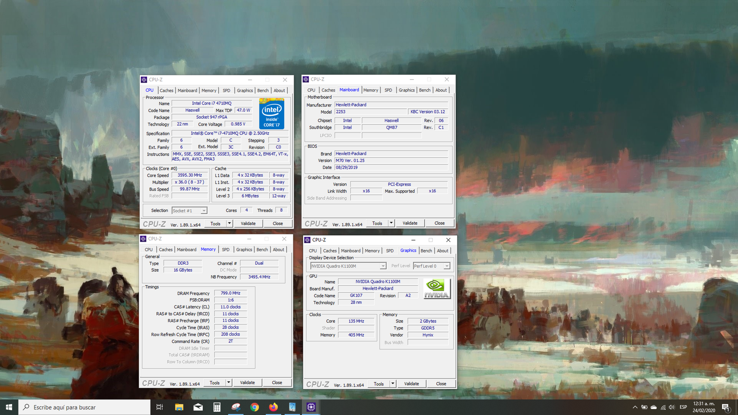Screen dimensions: 738x415
Task: Click the NVIDIA logo in Graphics window
Action: tap(437, 289)
